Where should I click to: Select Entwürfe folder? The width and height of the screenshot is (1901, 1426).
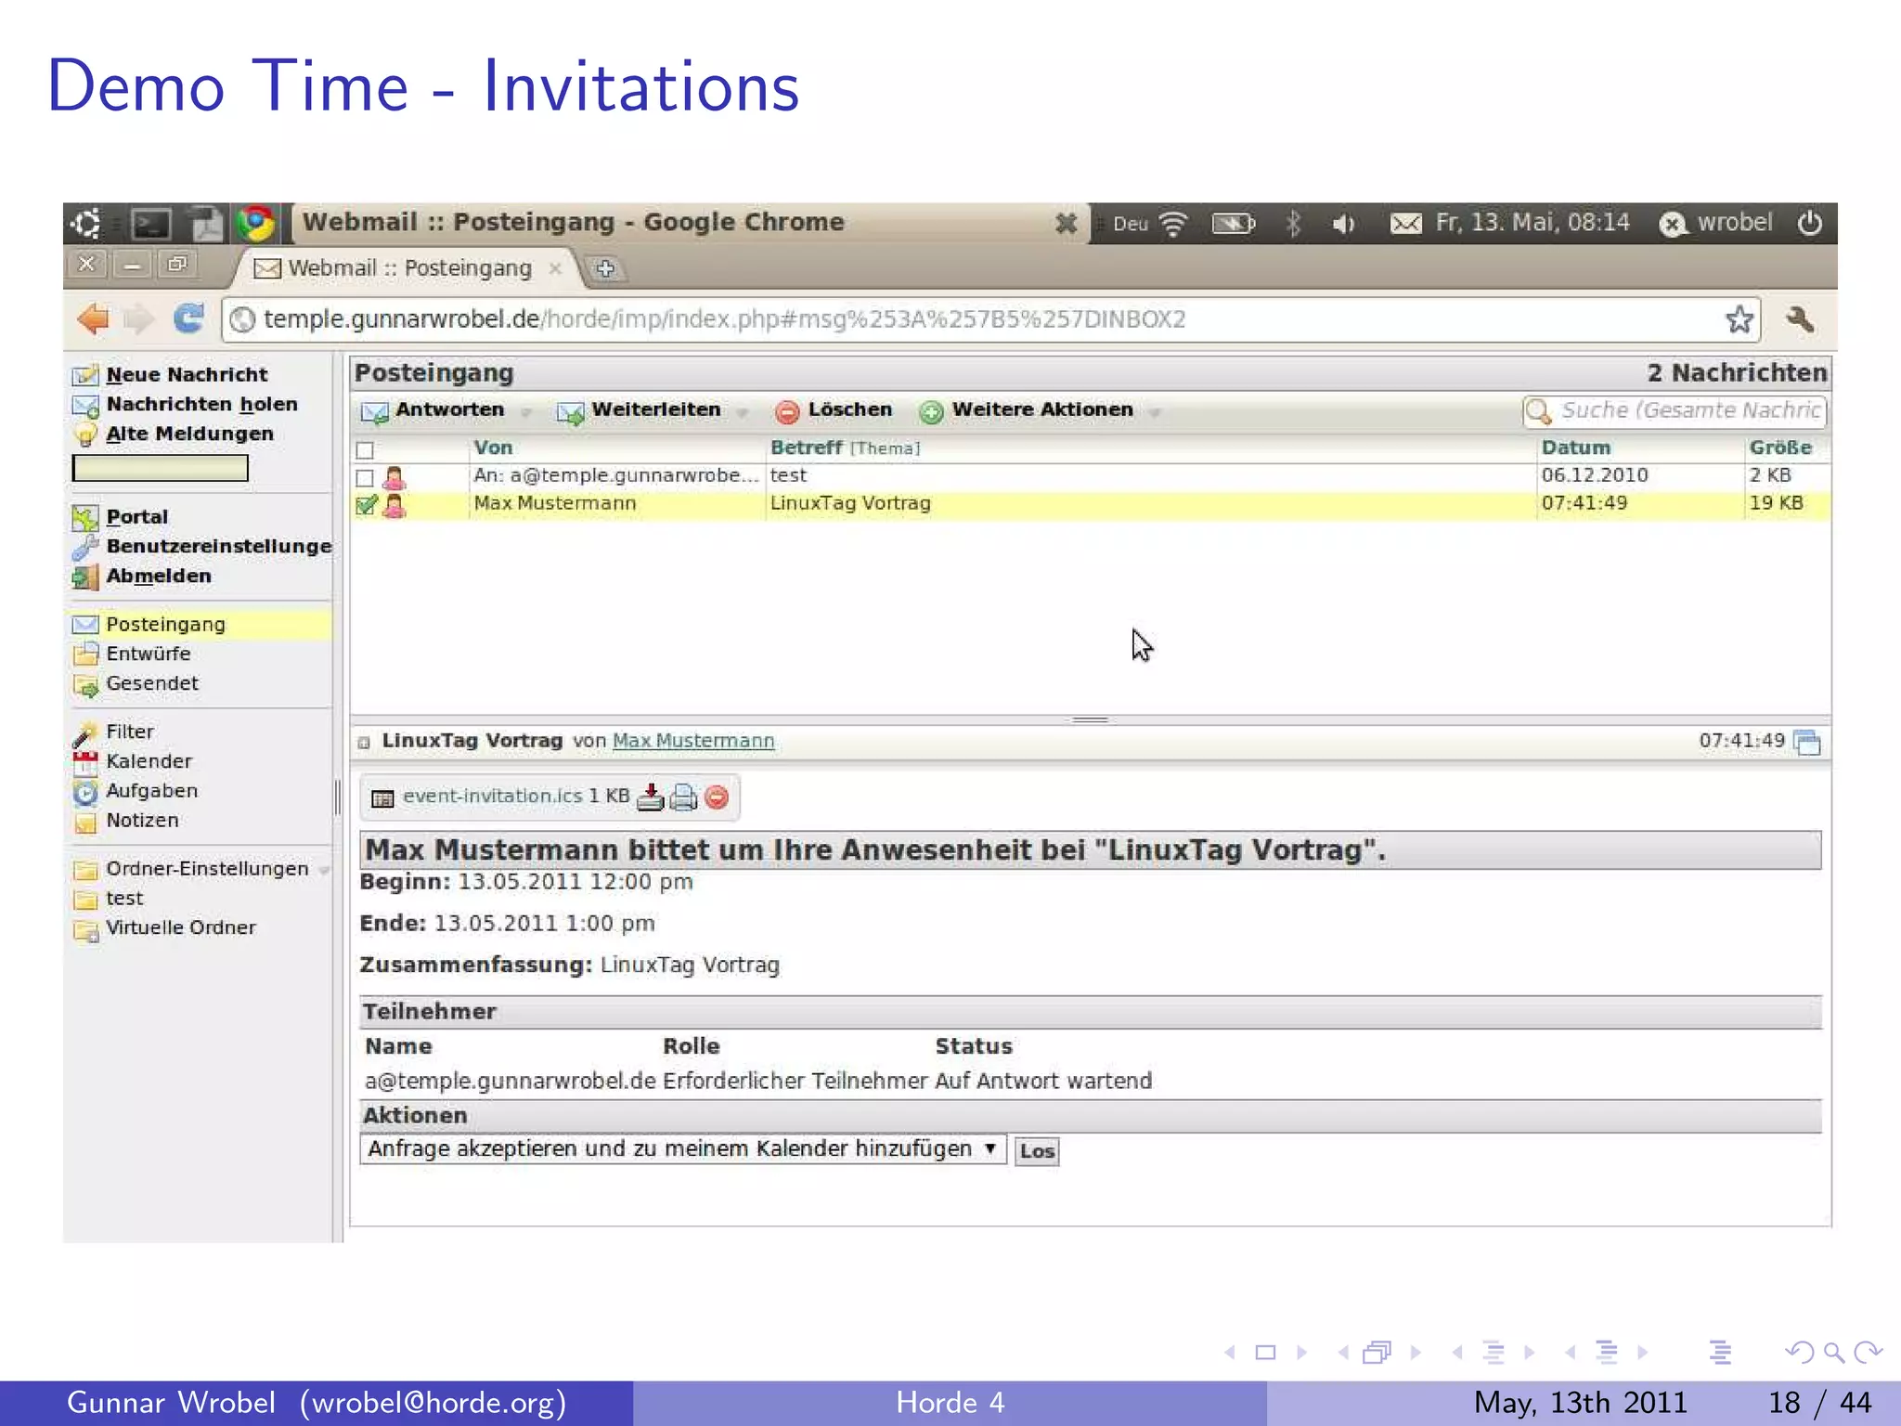[148, 654]
